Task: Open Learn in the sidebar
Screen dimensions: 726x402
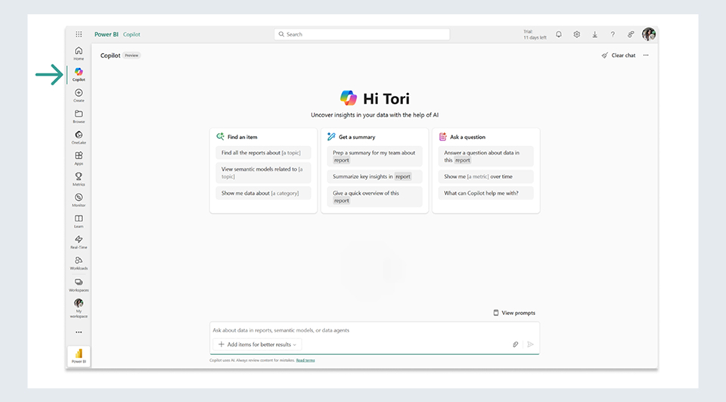Action: click(x=79, y=221)
